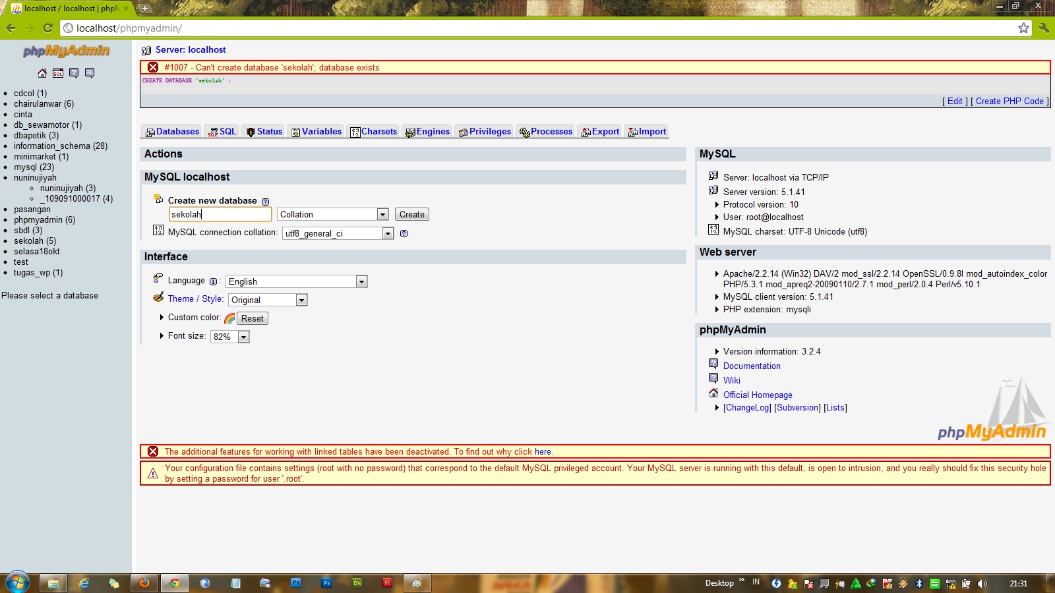The image size is (1055, 593).
Task: Select the _109091000017 (4) sub-database
Action: pyautogui.click(x=76, y=199)
